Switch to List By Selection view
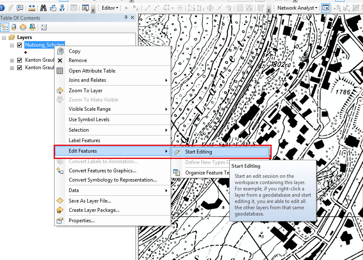This screenshot has width=363, height=260. [x=32, y=27]
